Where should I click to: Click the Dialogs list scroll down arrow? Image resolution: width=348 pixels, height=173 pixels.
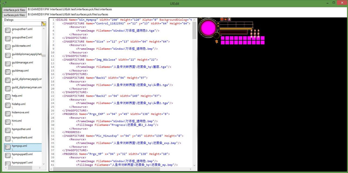(x=44, y=163)
